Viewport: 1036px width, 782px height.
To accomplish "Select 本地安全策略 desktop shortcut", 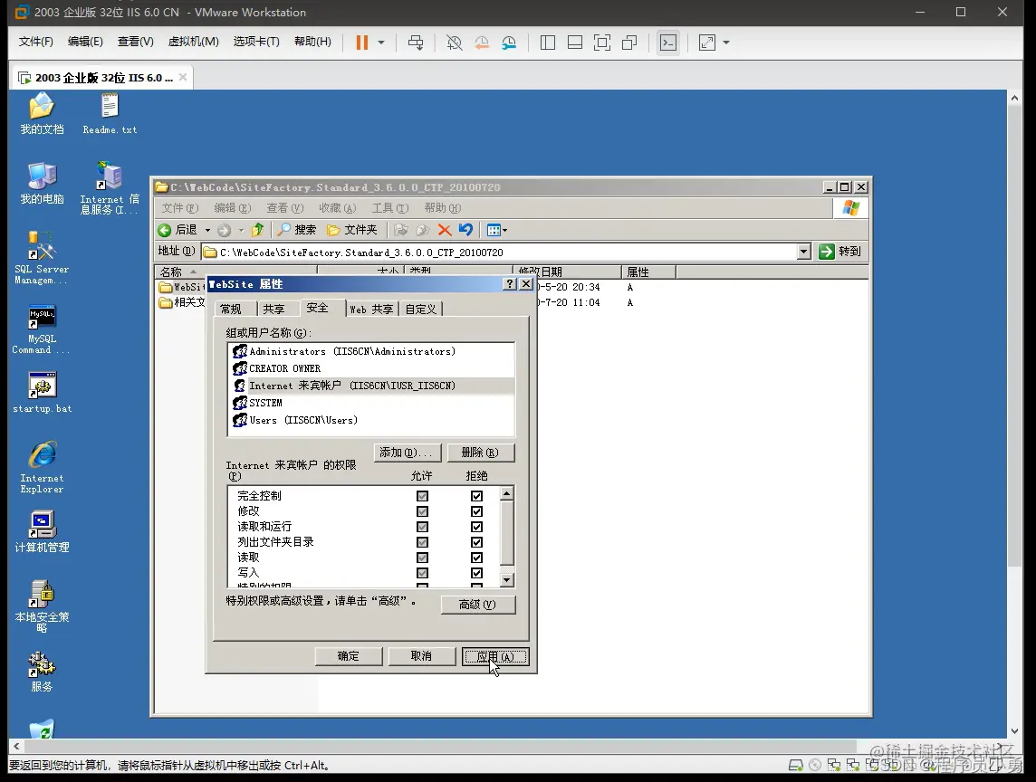I will coord(42,606).
